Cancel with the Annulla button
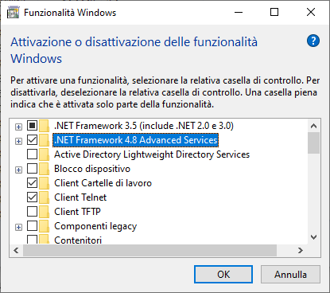 click(x=290, y=274)
